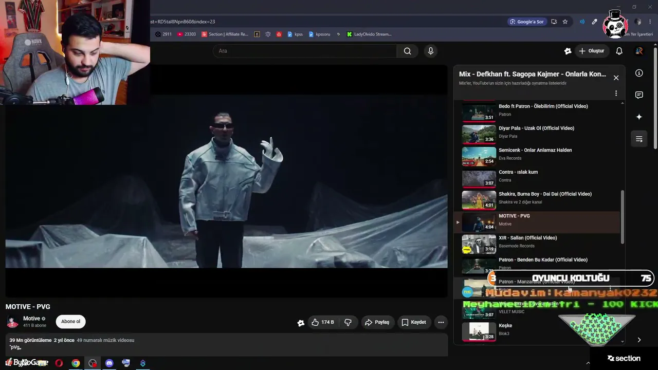The width and height of the screenshot is (658, 370).
Task: Click the Mix playlist title heading
Action: tap(533, 74)
